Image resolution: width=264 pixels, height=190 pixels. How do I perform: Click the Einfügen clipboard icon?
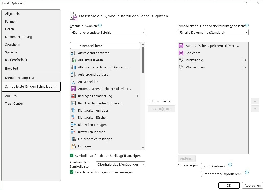coord(73,146)
